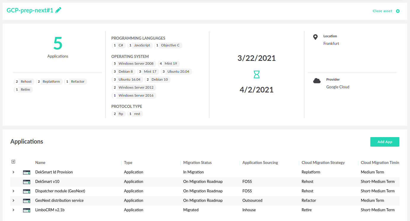The width and height of the screenshot is (410, 221).
Task: Click the Debian 8 operating system tag
Action: tap(124, 71)
